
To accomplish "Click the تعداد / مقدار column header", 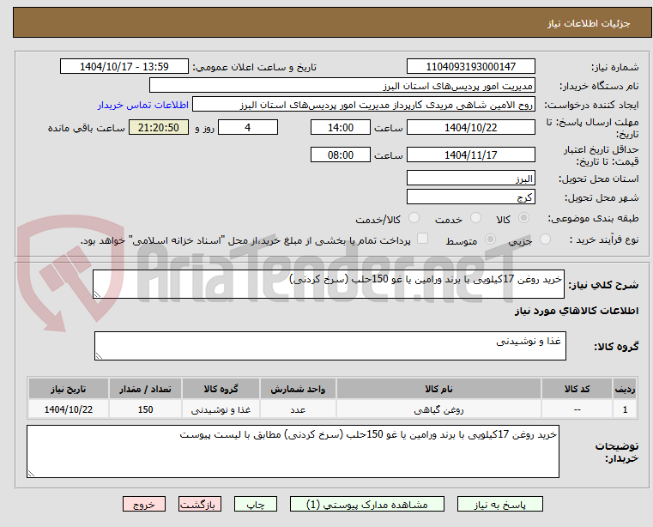I will tap(145, 389).
